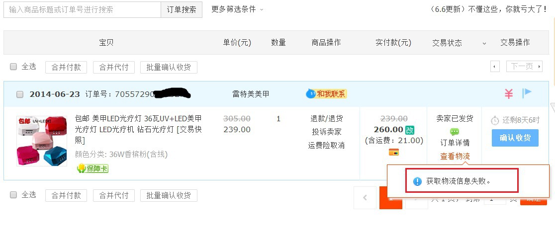Image resolution: width=555 pixels, height=242 pixels.
Task: Click the 订单搜索 search button
Action: (182, 9)
